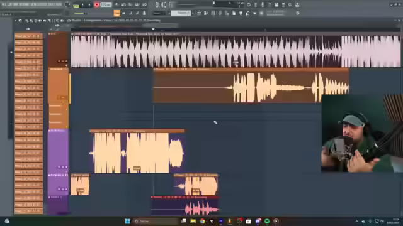Screen dimensions: 403x226
Task: Toggle wait for input before recording
Action: pyautogui.click(x=123, y=4)
